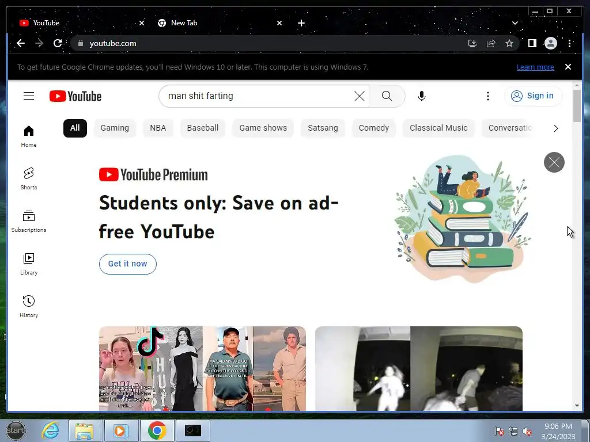Click the taskbar clock 9:06 PM

coord(558,431)
